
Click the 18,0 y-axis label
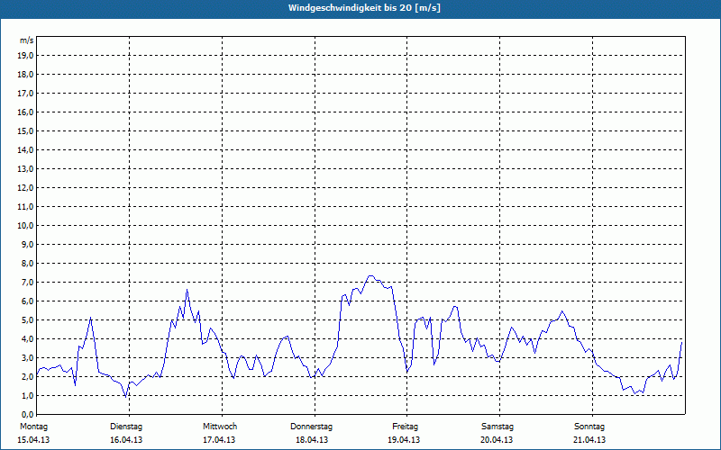(25, 75)
